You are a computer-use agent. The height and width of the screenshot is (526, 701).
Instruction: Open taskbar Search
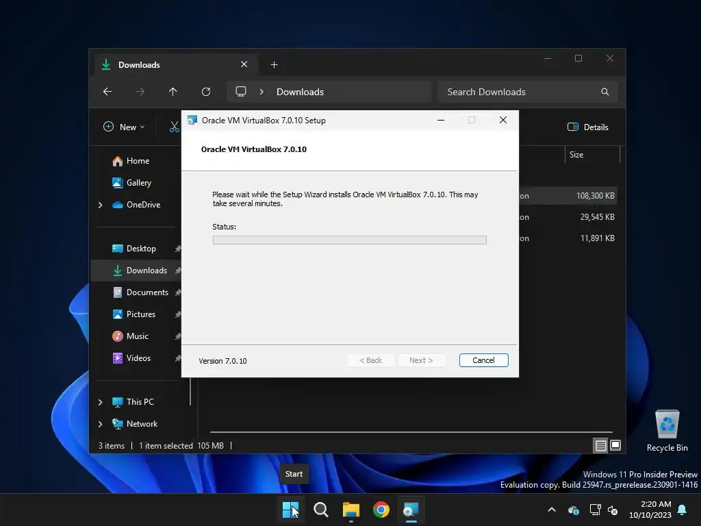[x=320, y=510]
